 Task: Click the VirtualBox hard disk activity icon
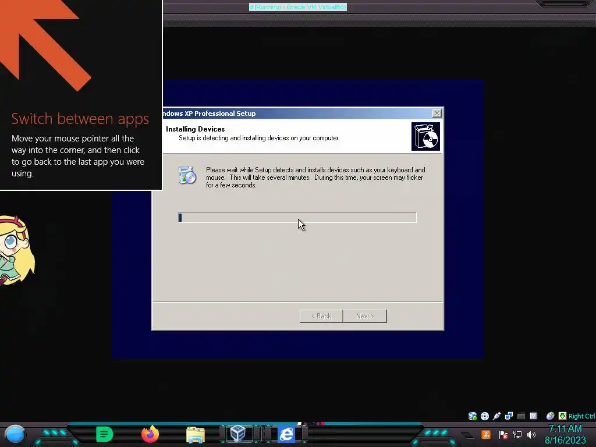(x=473, y=416)
